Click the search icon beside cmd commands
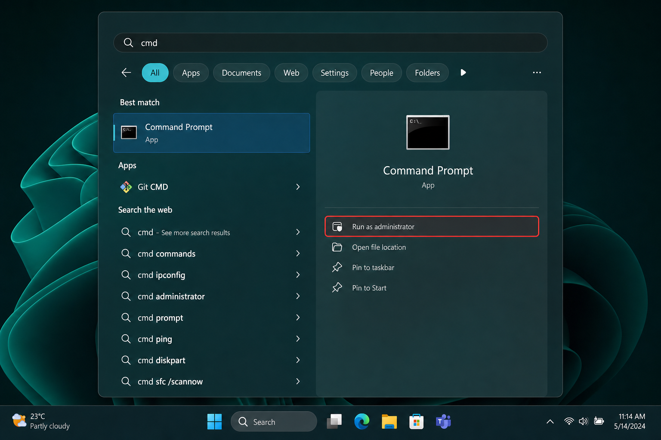Image resolution: width=661 pixels, height=440 pixels. [x=126, y=254]
